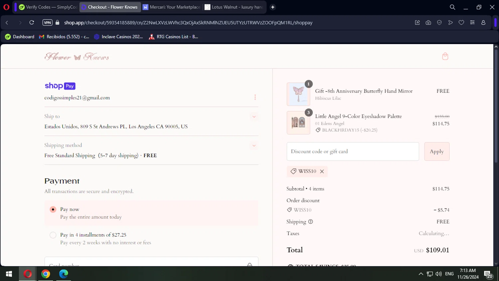Show hidden system tray icons
This screenshot has height=281, width=499.
pos(421,274)
